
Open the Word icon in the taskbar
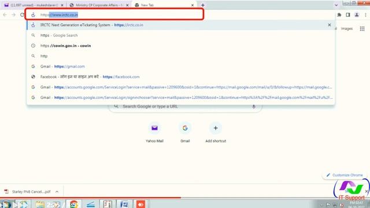124,204
